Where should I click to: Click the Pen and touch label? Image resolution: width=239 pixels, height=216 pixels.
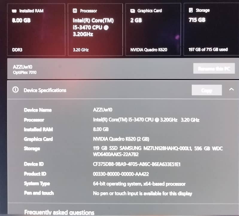click(x=39, y=193)
